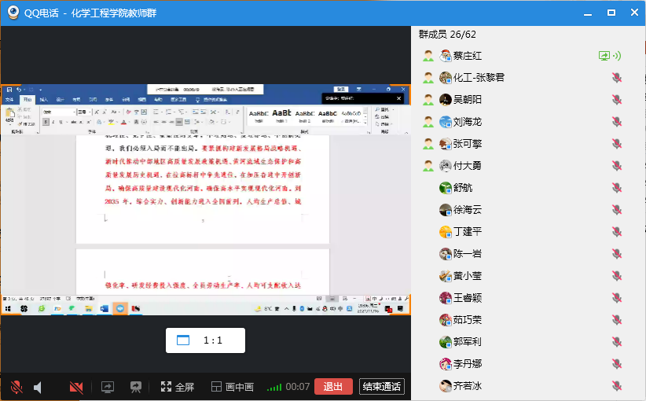Start sharing your screen

click(108, 387)
